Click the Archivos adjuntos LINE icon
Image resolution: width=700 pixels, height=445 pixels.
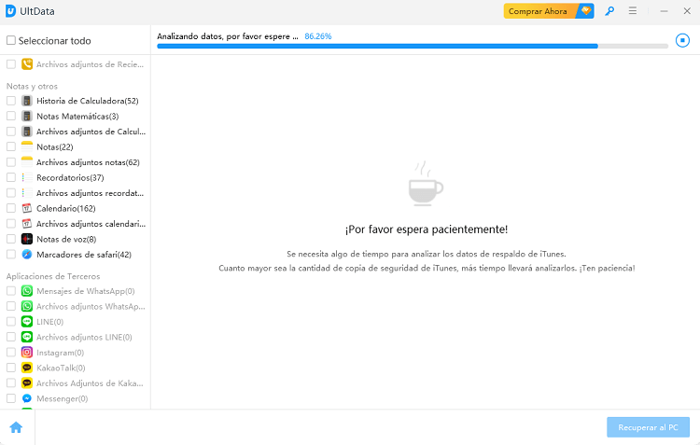27,337
